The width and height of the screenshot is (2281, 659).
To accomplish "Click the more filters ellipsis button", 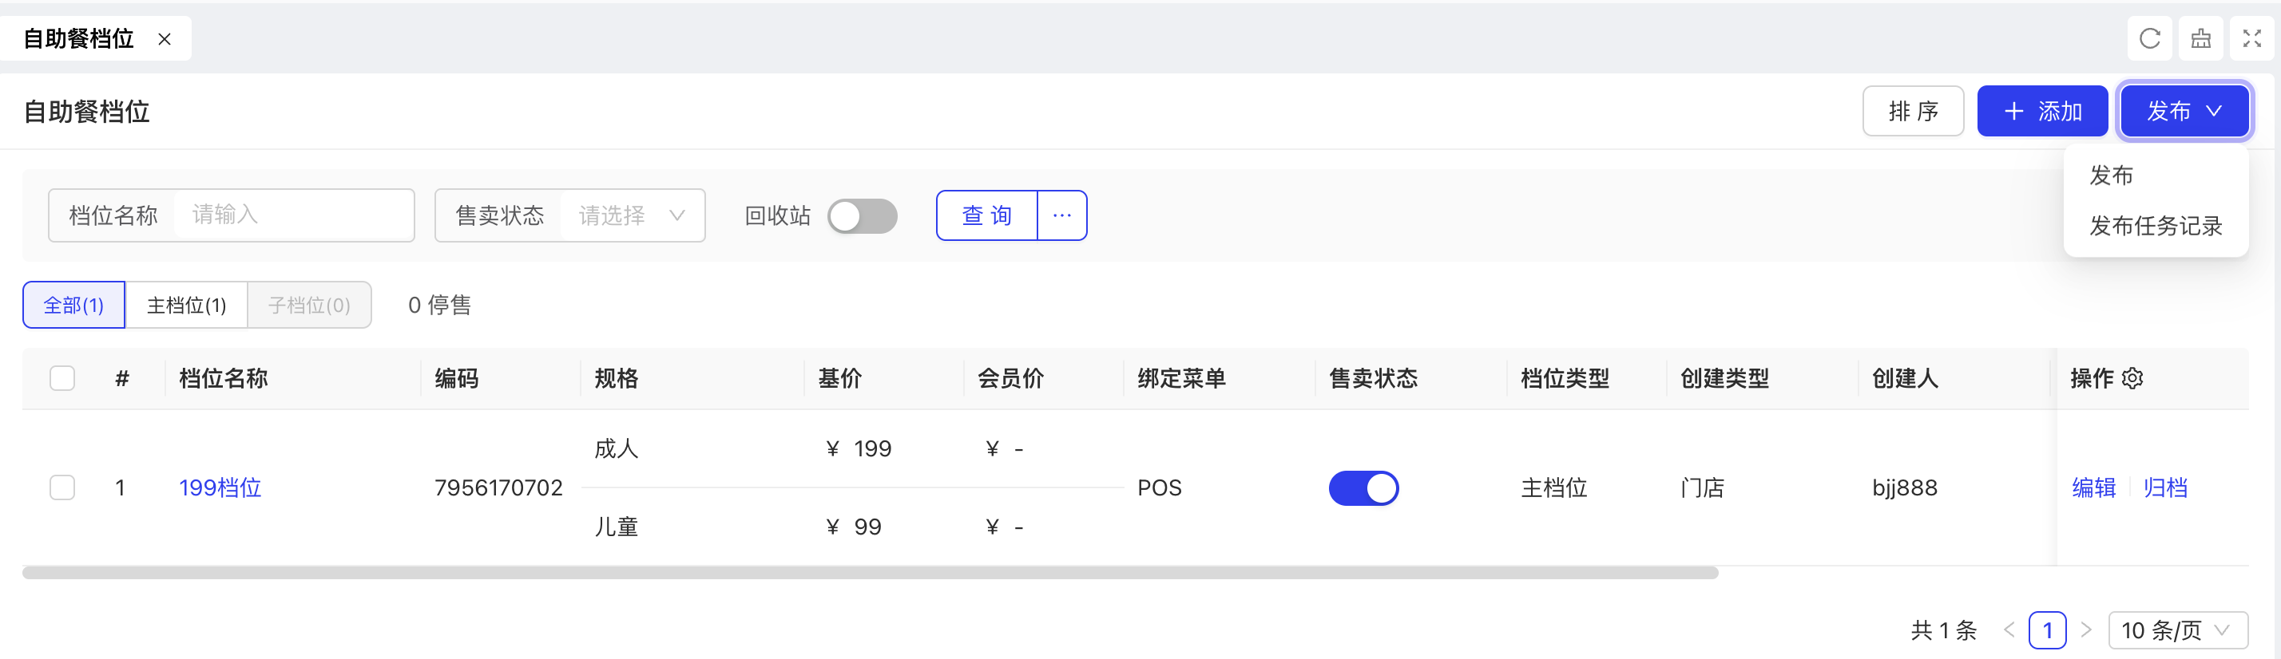I will pos(1061,216).
